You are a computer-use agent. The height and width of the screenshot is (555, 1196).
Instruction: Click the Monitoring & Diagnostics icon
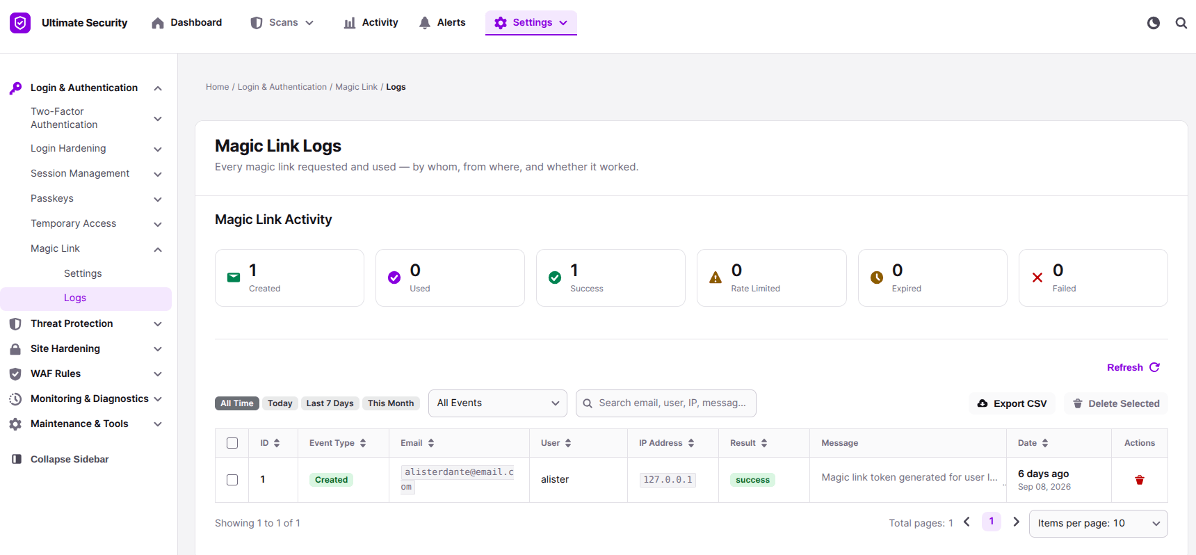click(x=15, y=399)
